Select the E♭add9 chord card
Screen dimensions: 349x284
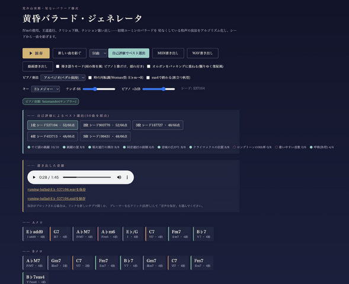click(35, 234)
